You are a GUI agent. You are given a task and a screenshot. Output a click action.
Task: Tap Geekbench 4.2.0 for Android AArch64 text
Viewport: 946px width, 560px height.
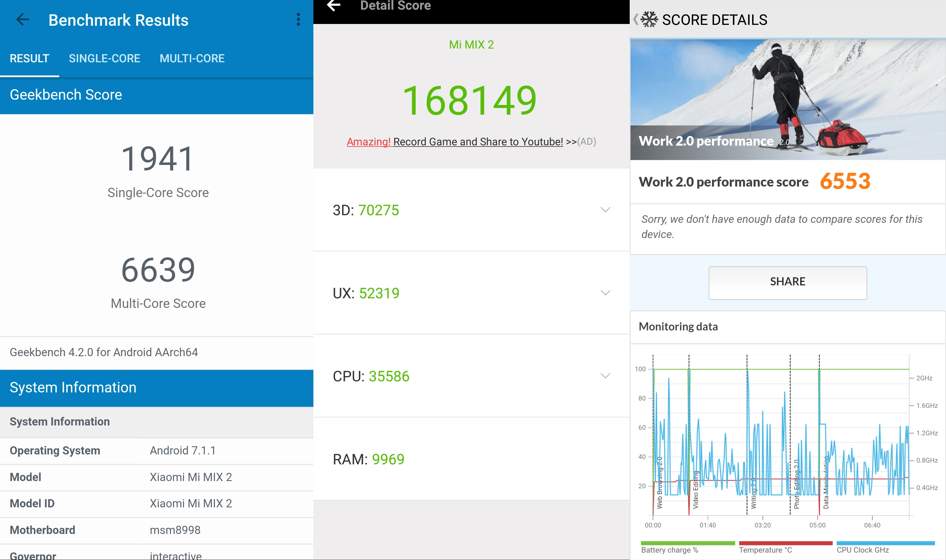click(104, 352)
